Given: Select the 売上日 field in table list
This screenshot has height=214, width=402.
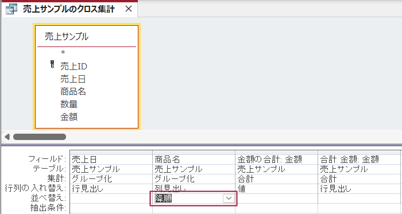Looking at the screenshot, I should (73, 79).
